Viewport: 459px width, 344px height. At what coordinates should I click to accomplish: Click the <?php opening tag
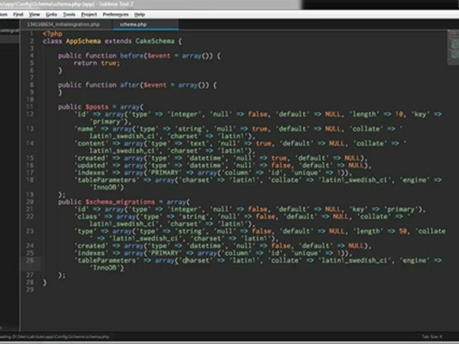tap(53, 34)
